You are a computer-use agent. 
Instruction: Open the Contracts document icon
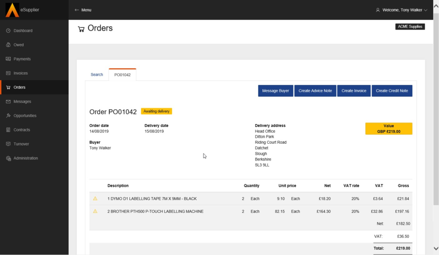pyautogui.click(x=8, y=130)
